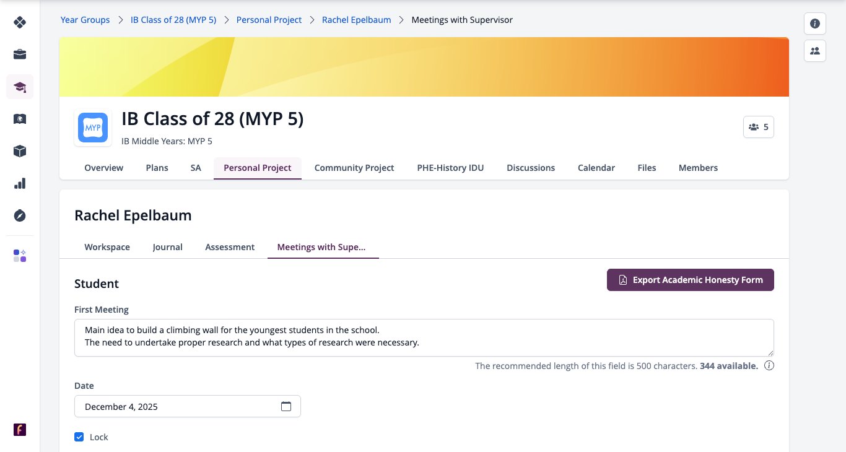Open the briefcase icon in sidebar
846x452 pixels.
click(20, 54)
